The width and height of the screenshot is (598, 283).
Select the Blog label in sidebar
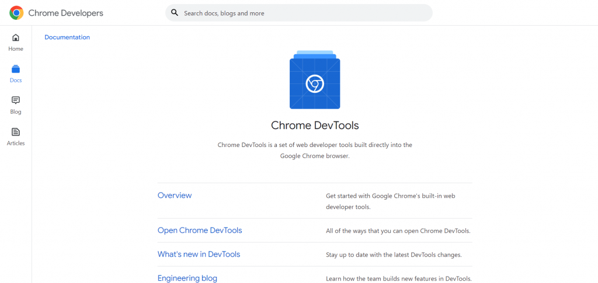coord(16,112)
